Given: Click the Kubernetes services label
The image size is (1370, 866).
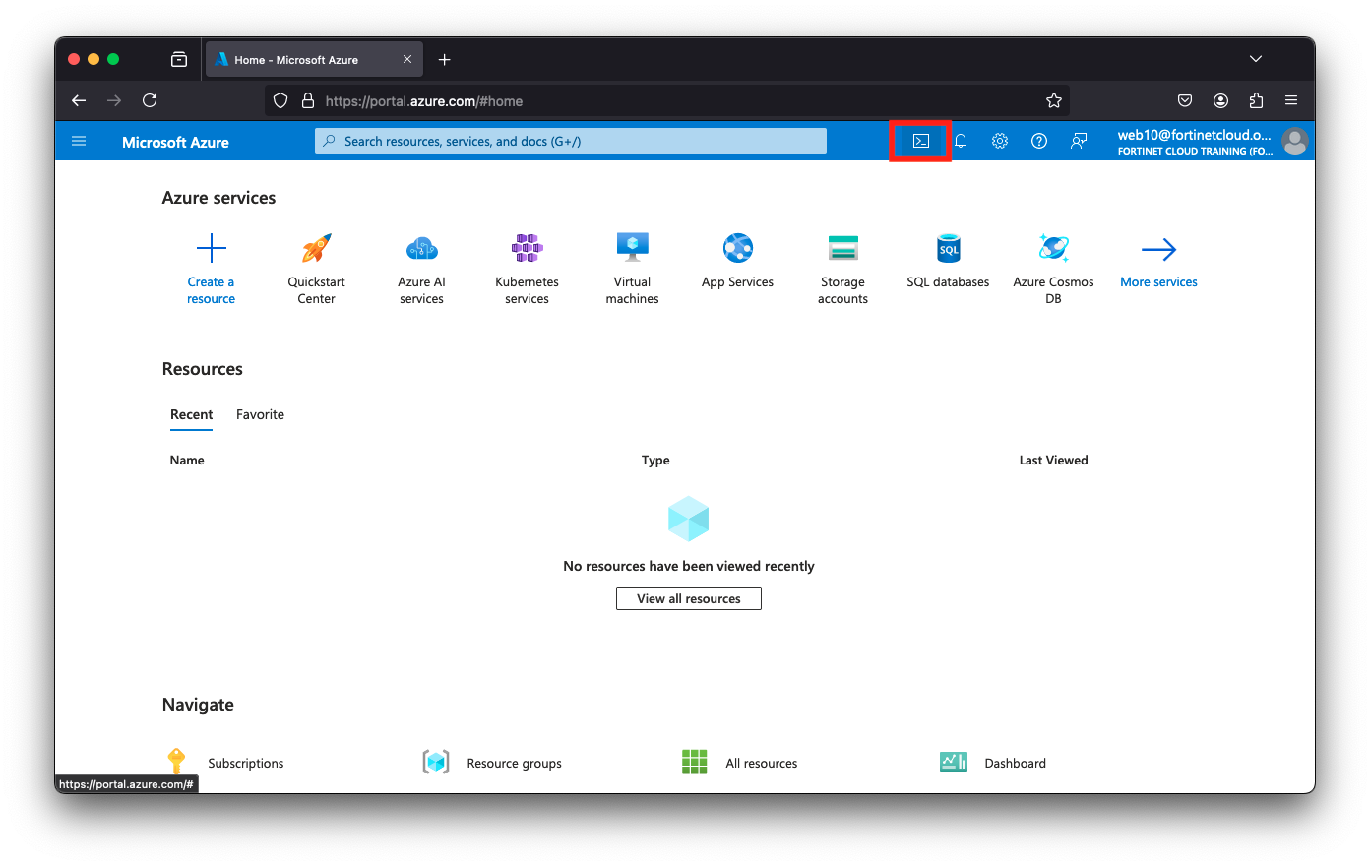Looking at the screenshot, I should [x=528, y=290].
